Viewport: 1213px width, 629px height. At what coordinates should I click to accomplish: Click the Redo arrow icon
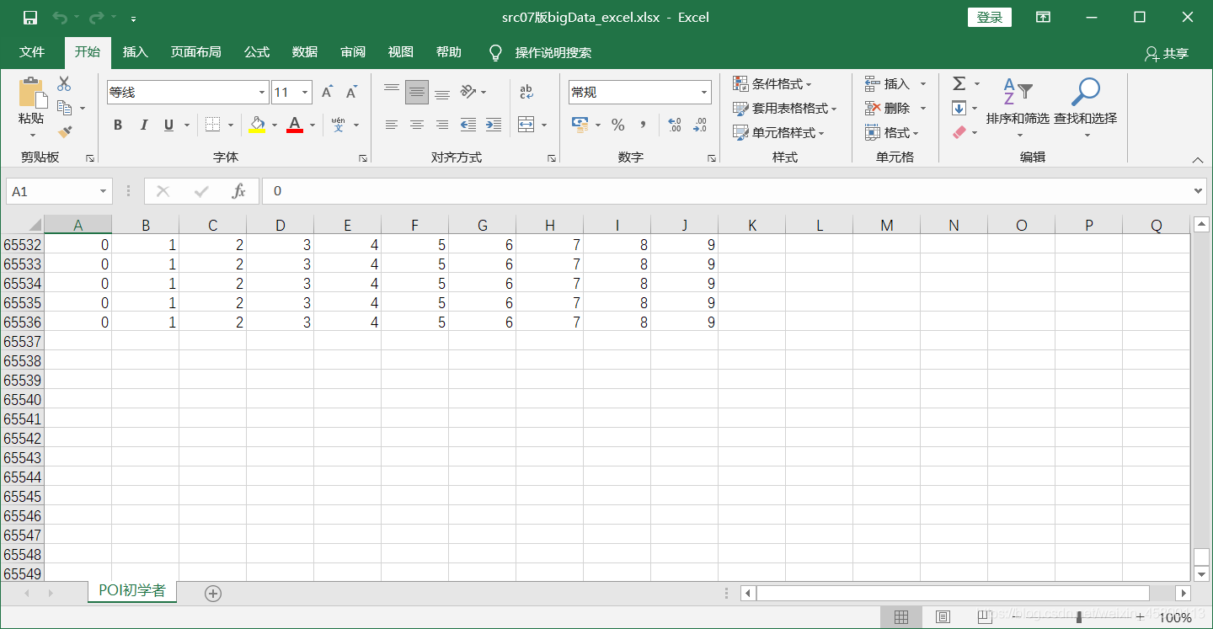click(x=97, y=18)
